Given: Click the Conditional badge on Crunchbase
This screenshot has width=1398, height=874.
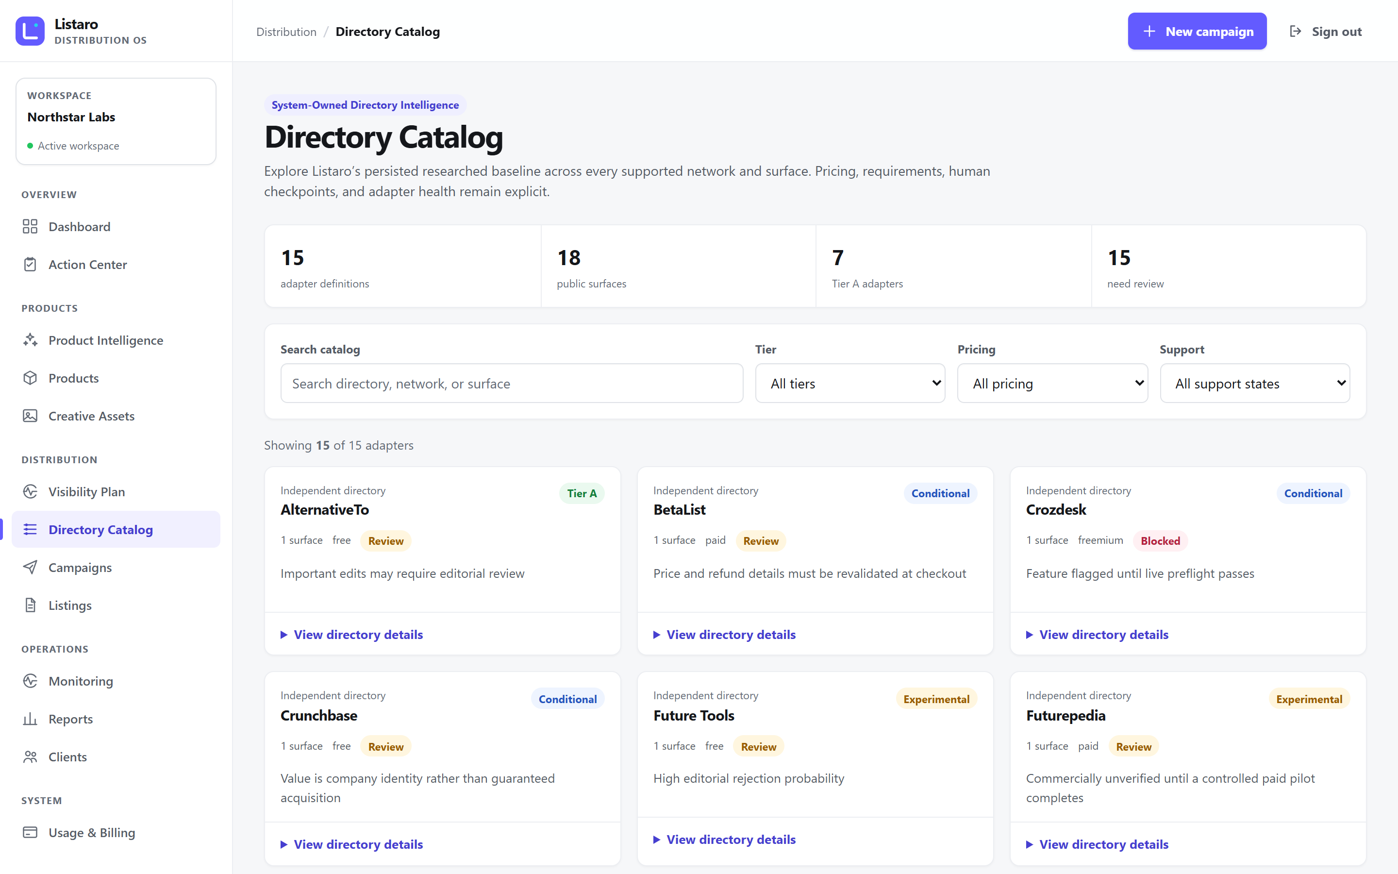Looking at the screenshot, I should (x=567, y=699).
